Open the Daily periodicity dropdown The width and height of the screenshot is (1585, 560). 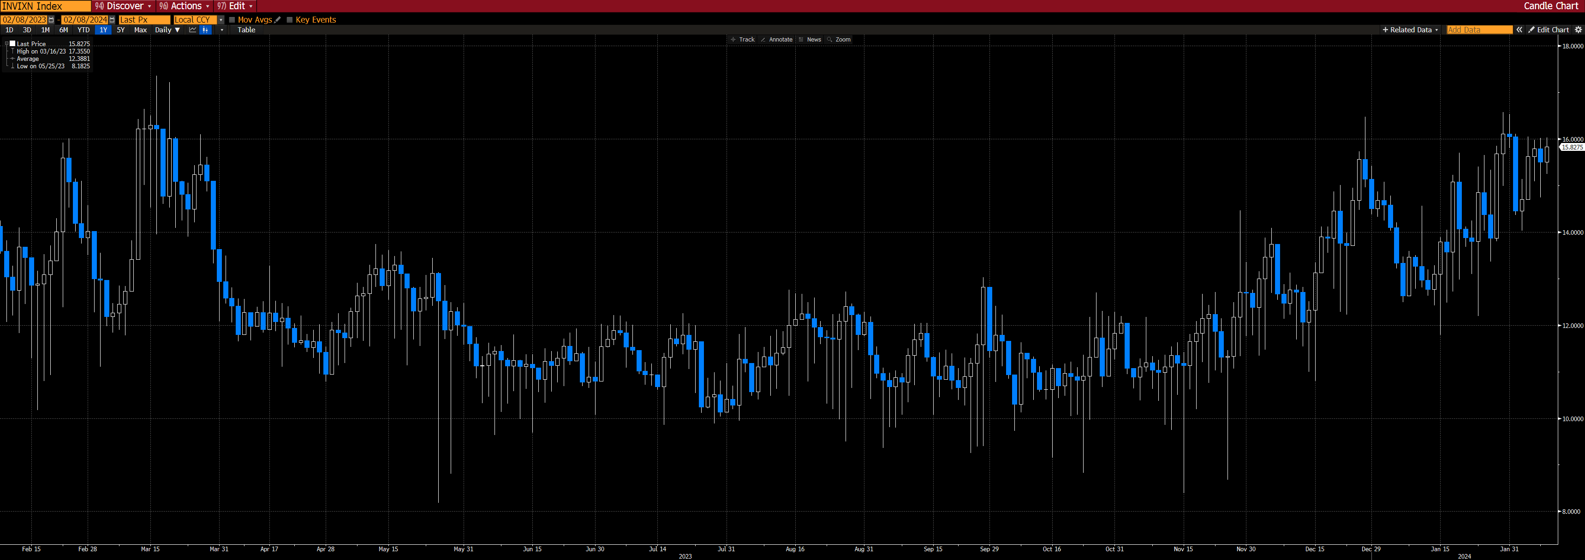click(x=167, y=30)
